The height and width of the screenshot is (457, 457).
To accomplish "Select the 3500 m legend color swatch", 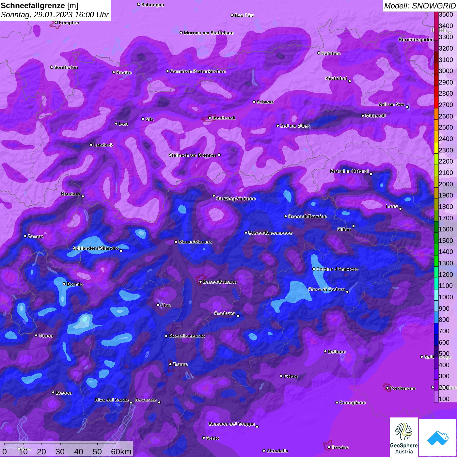I will 436,15.
